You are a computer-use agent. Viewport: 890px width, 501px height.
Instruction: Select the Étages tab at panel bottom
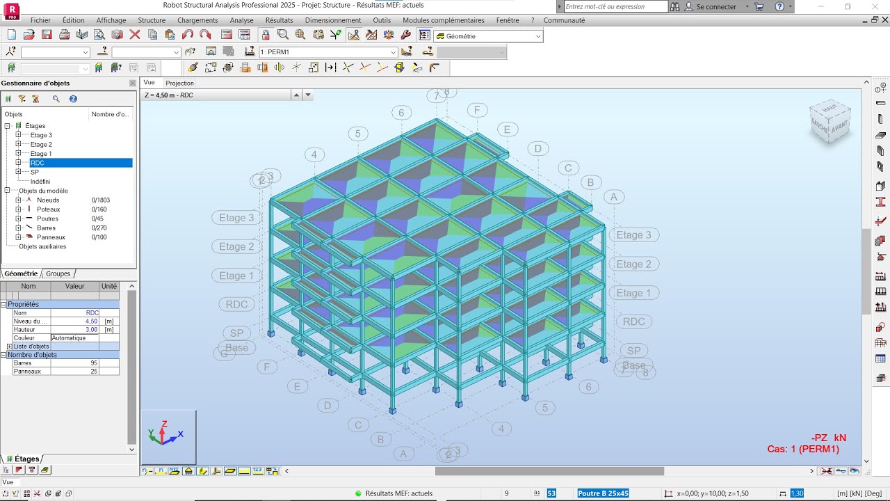23,459
